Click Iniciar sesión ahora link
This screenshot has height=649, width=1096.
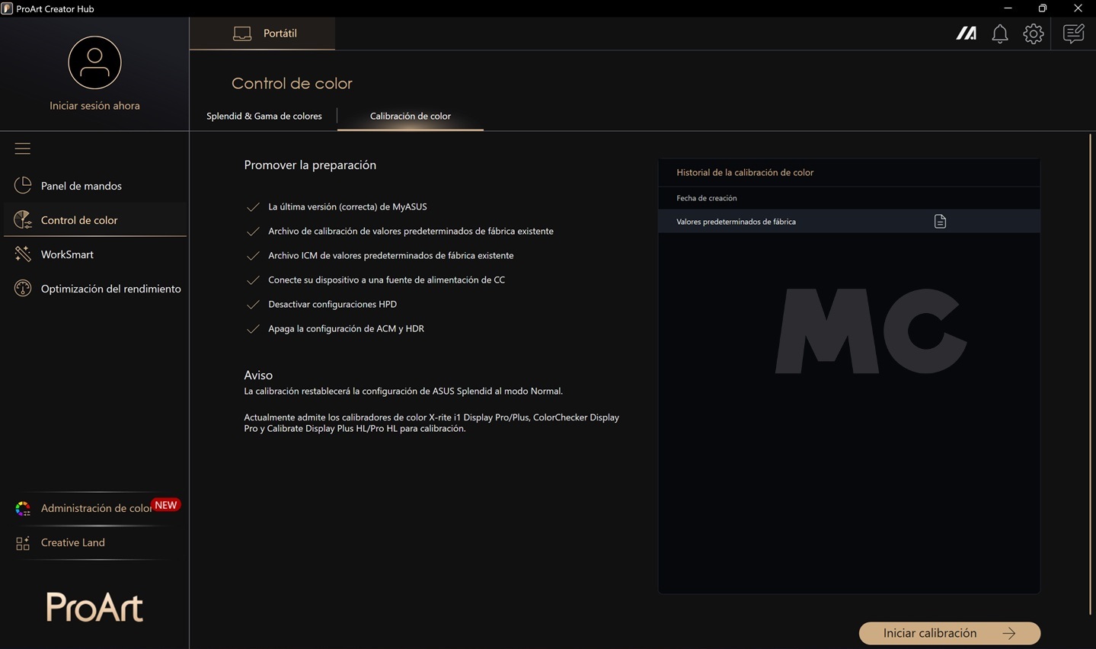click(94, 106)
